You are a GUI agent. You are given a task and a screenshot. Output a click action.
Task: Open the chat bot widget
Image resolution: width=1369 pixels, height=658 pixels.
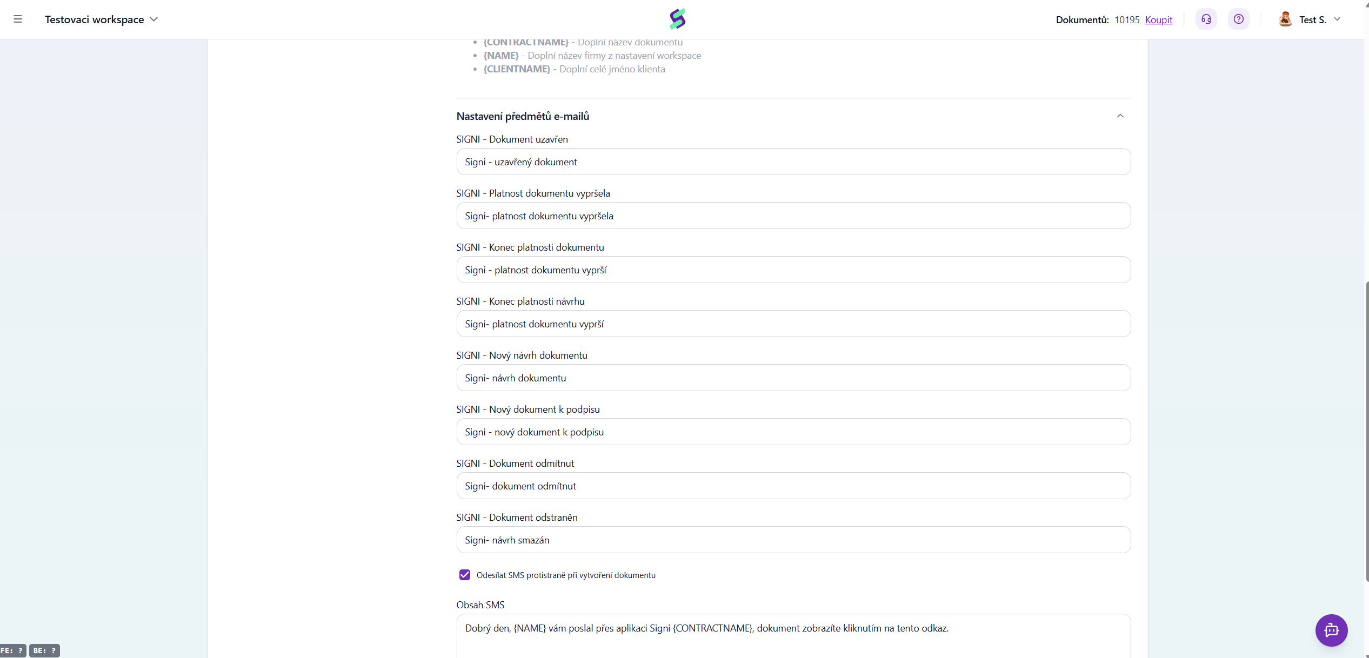pos(1332,630)
